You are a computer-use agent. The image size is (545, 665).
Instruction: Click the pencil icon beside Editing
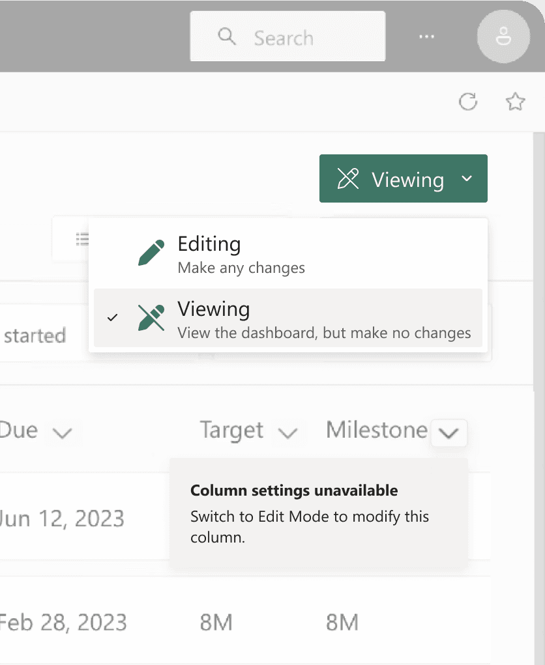tap(152, 253)
